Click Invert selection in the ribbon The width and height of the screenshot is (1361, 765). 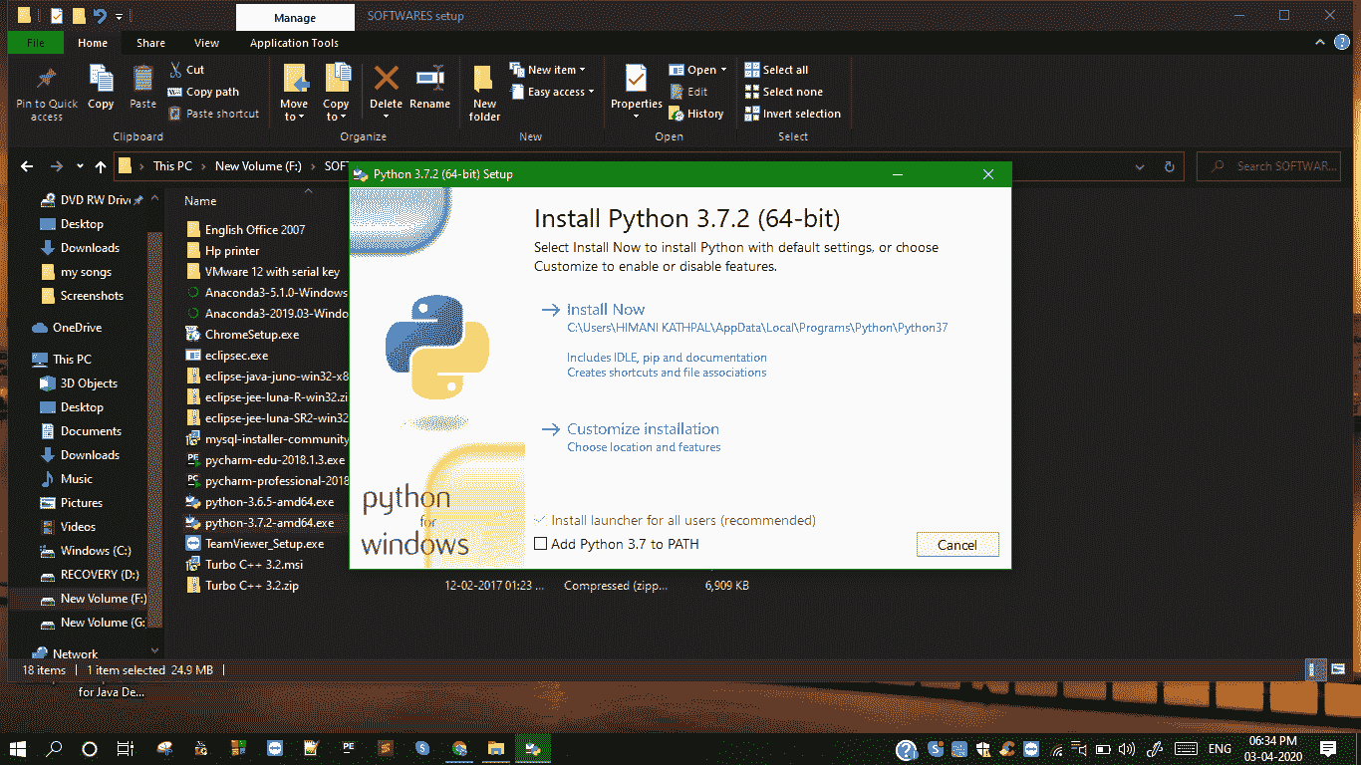[x=793, y=114]
